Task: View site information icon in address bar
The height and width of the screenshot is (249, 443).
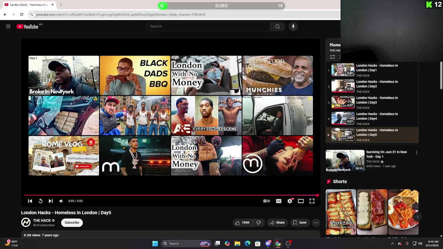Action: (x=31, y=15)
